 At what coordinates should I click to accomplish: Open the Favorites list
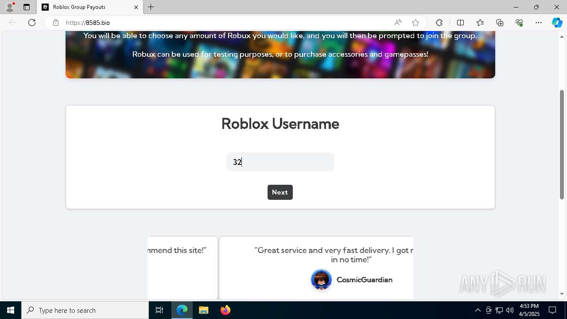point(480,23)
